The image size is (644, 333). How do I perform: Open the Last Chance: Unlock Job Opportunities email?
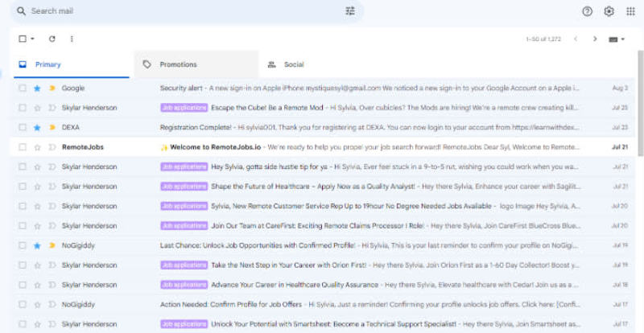(322, 245)
